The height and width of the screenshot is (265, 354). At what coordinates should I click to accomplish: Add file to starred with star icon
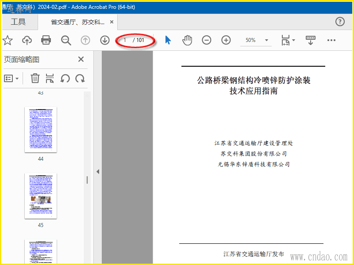(8, 40)
